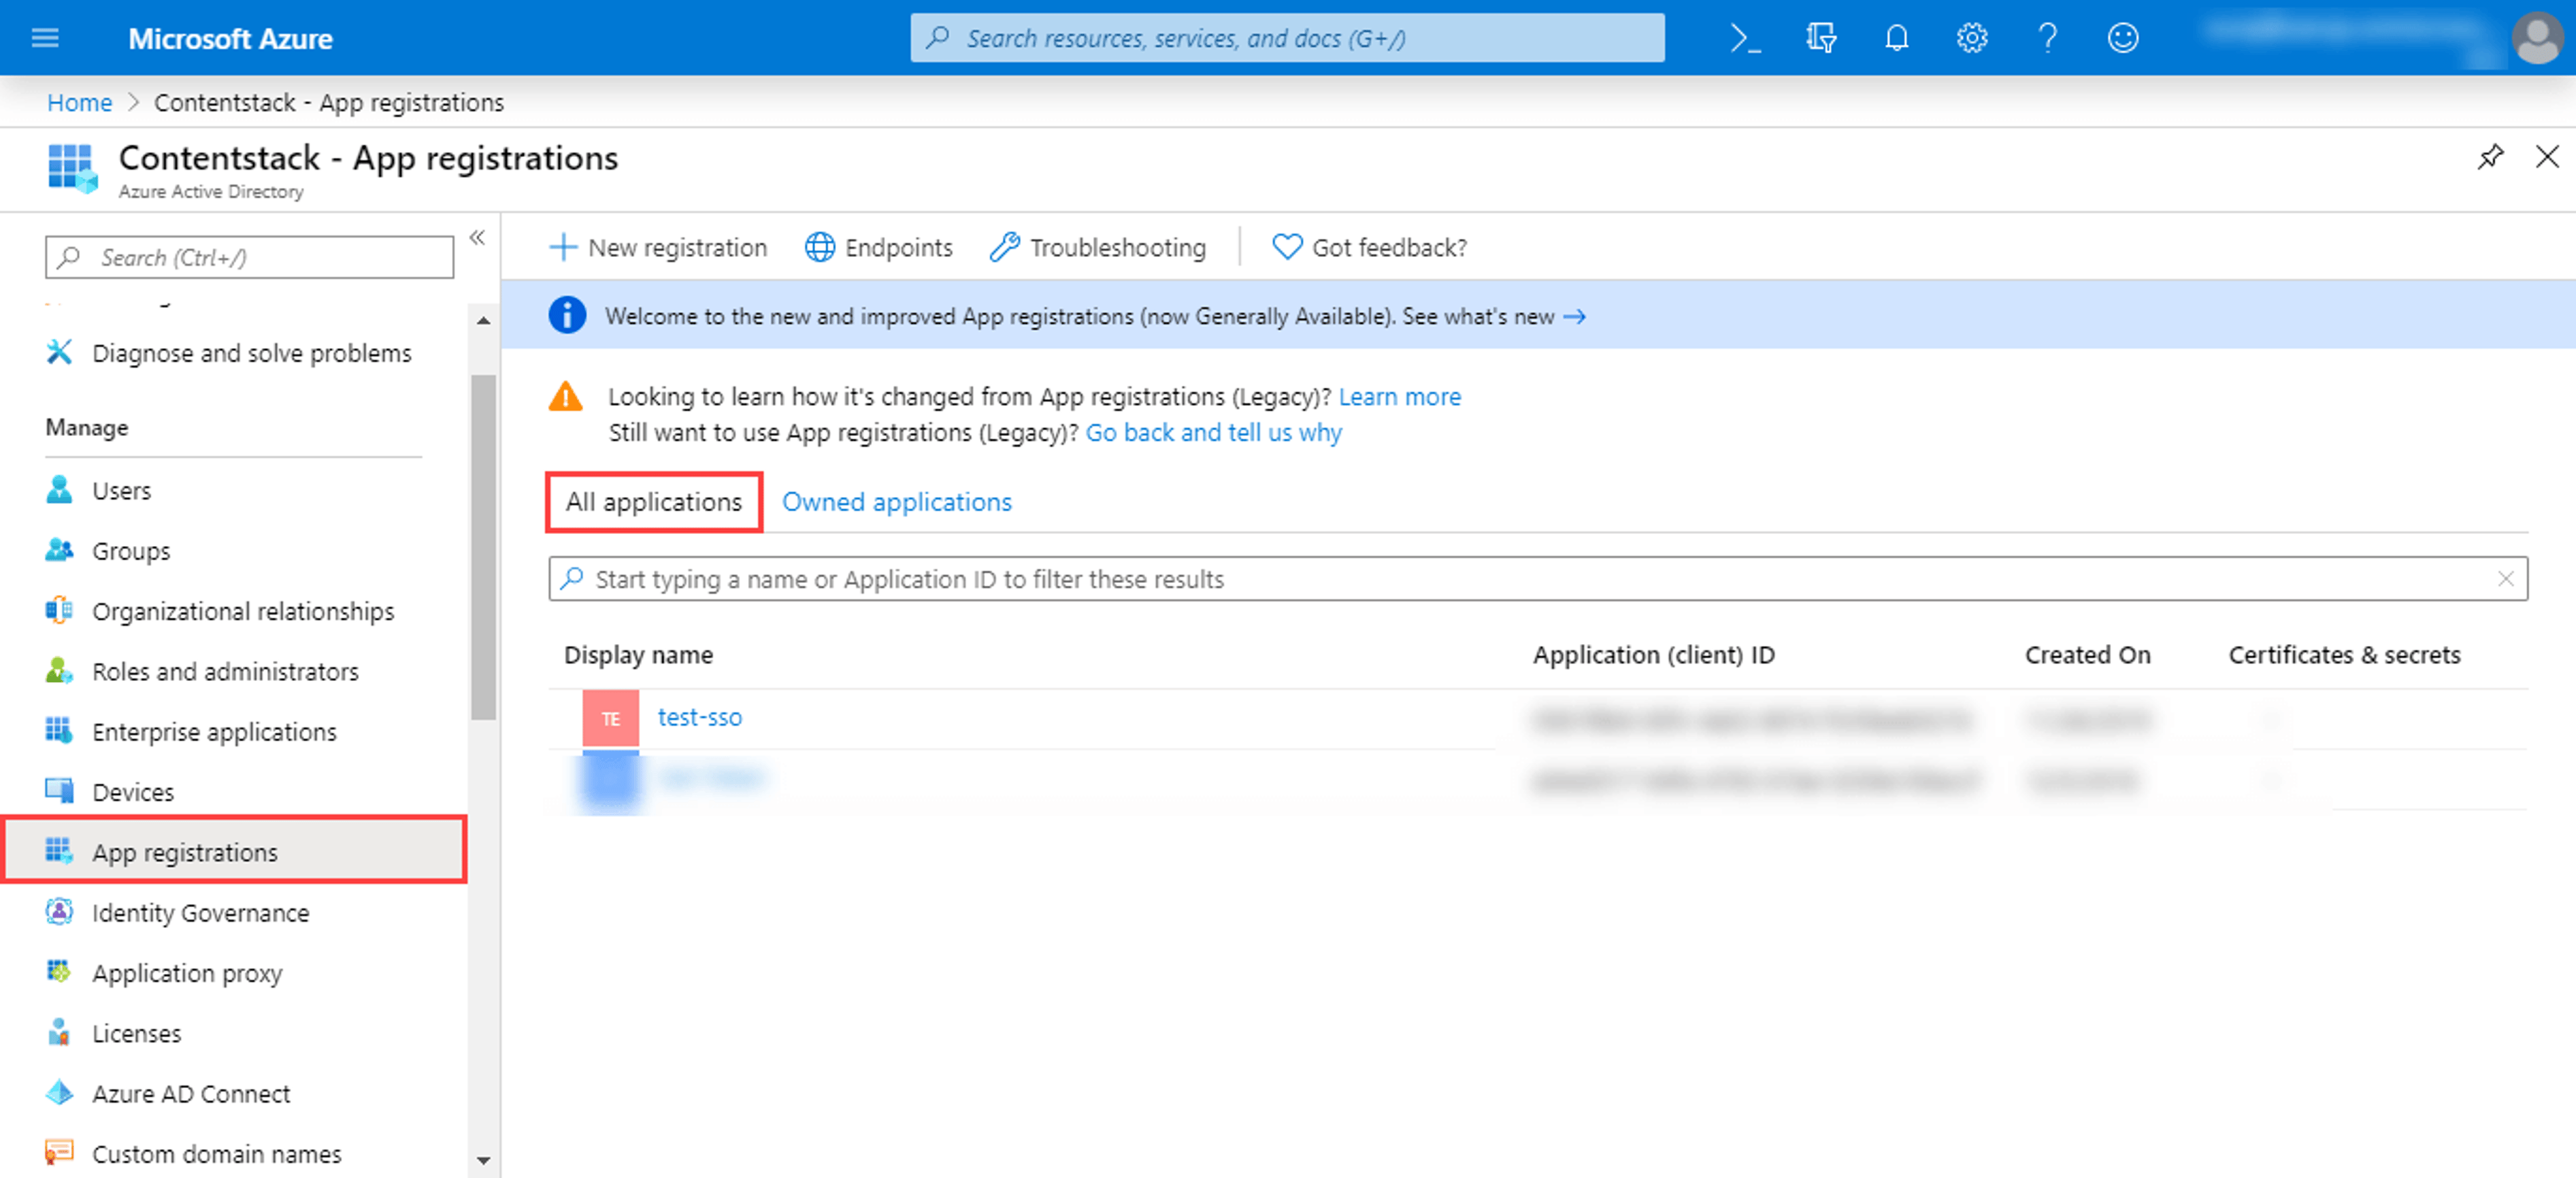
Task: Click the Azure AD Connect icon
Action: click(x=59, y=1093)
